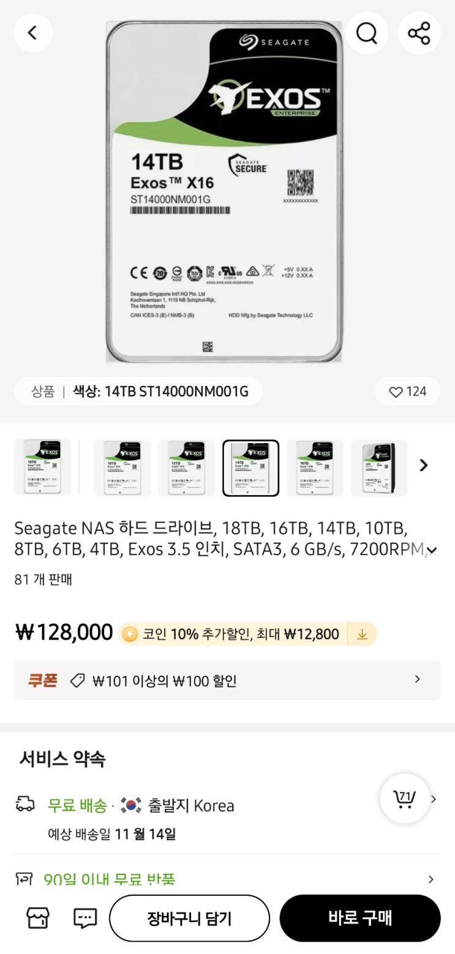Expand free shipping details chevron

[x=433, y=799]
